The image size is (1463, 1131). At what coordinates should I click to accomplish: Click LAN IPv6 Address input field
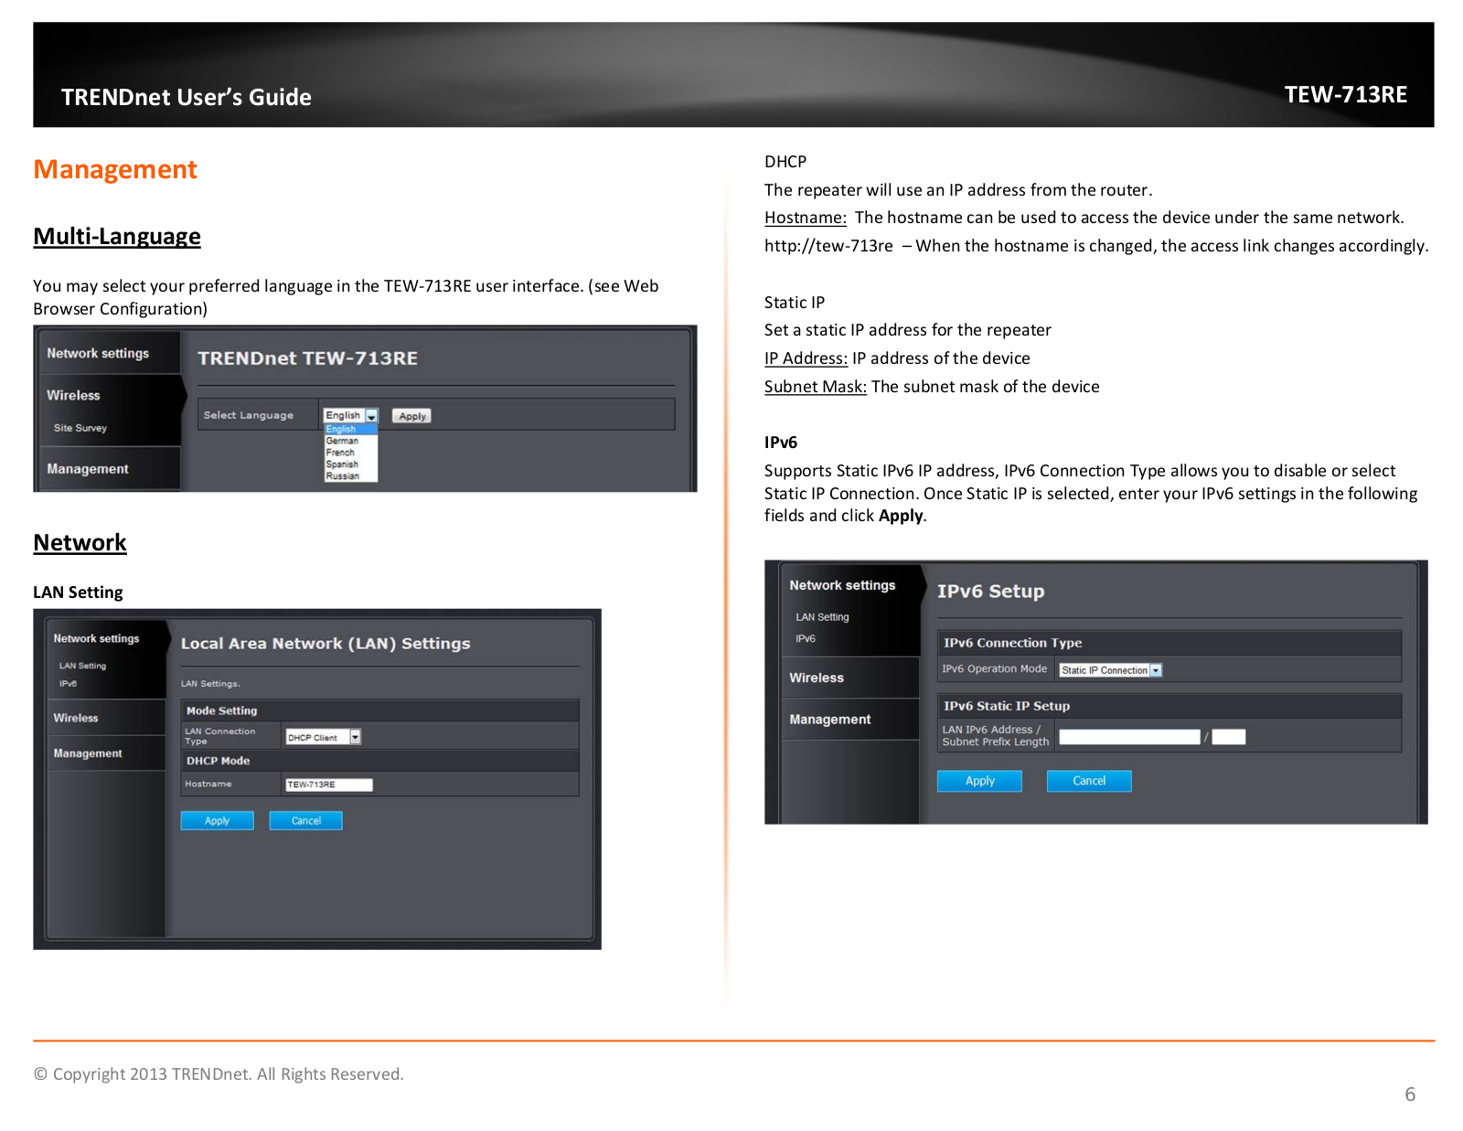click(x=1129, y=737)
